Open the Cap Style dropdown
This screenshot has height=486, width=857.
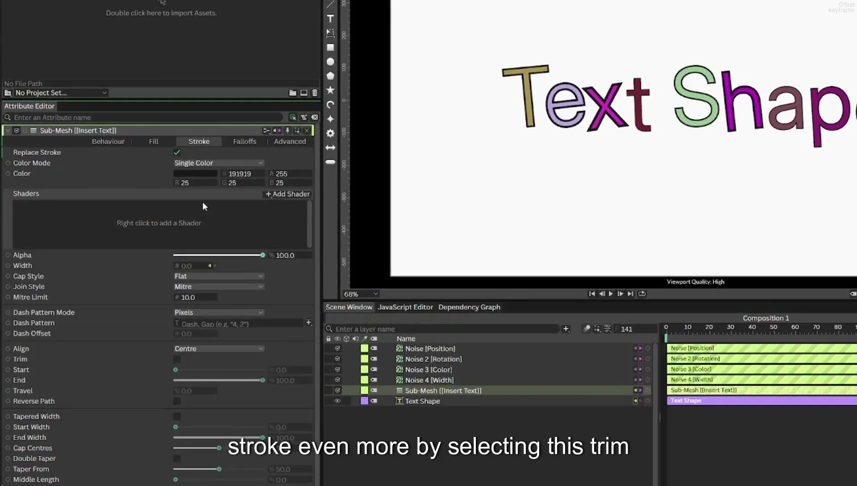click(219, 276)
